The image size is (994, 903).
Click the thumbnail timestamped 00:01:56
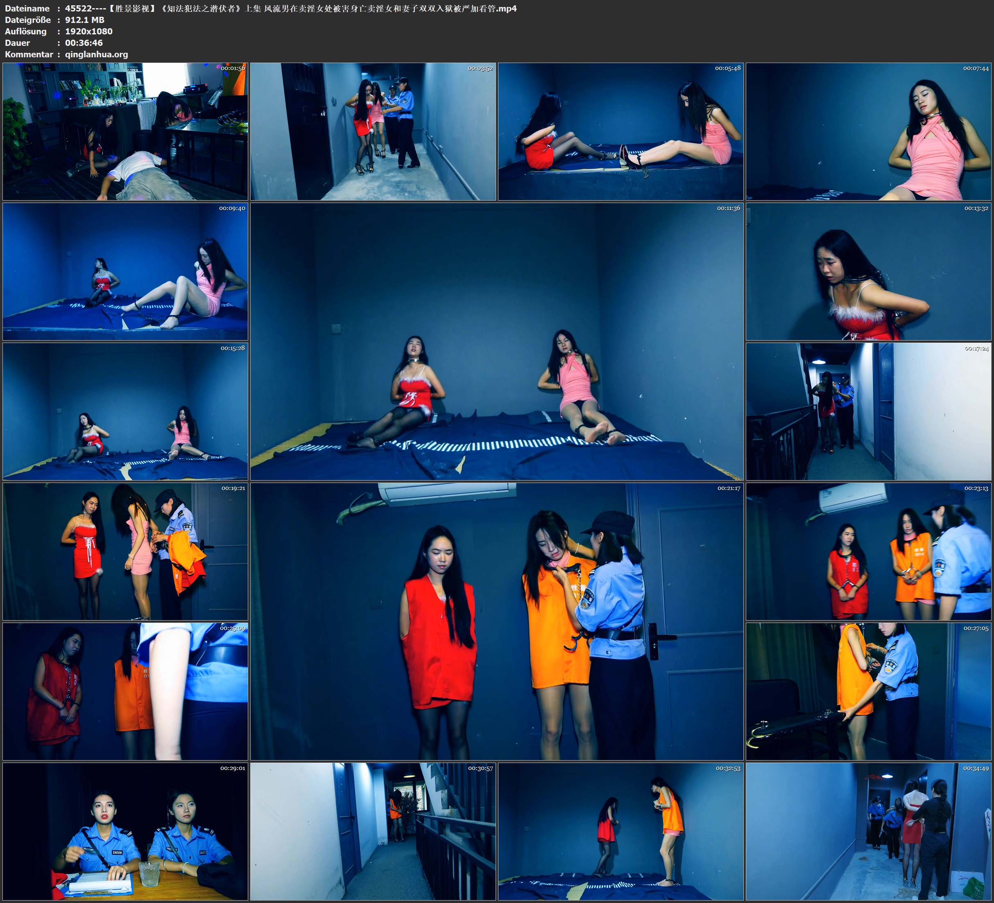[125, 131]
